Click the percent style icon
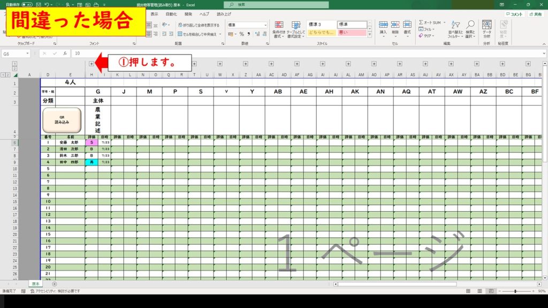This screenshot has width=548, height=308. pos(241,34)
